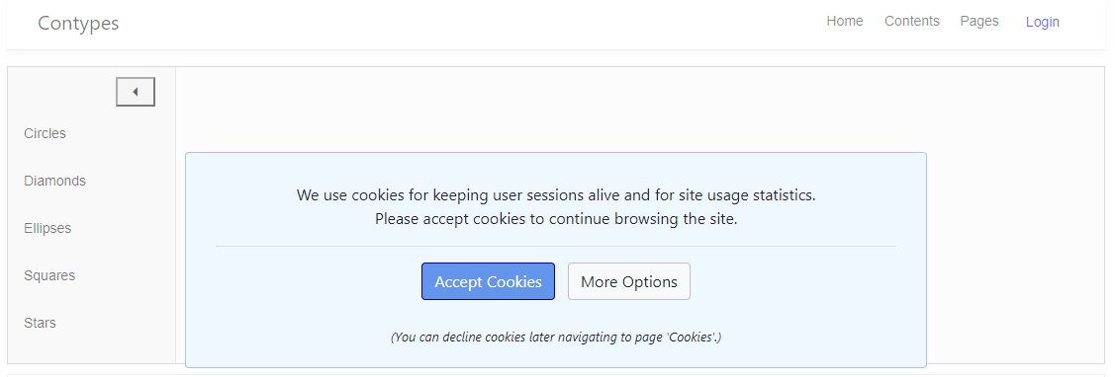Choose the Ellipses sidebar entry
This screenshot has width=1115, height=377.
[47, 229]
